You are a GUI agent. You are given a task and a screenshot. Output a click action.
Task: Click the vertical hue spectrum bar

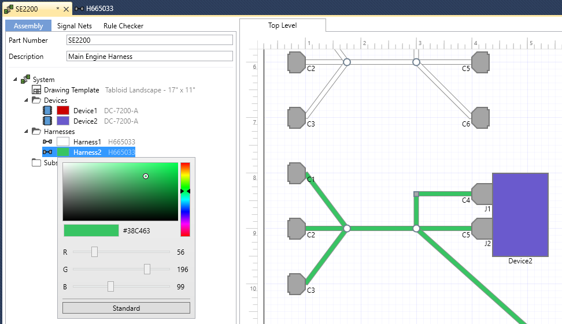click(x=185, y=199)
